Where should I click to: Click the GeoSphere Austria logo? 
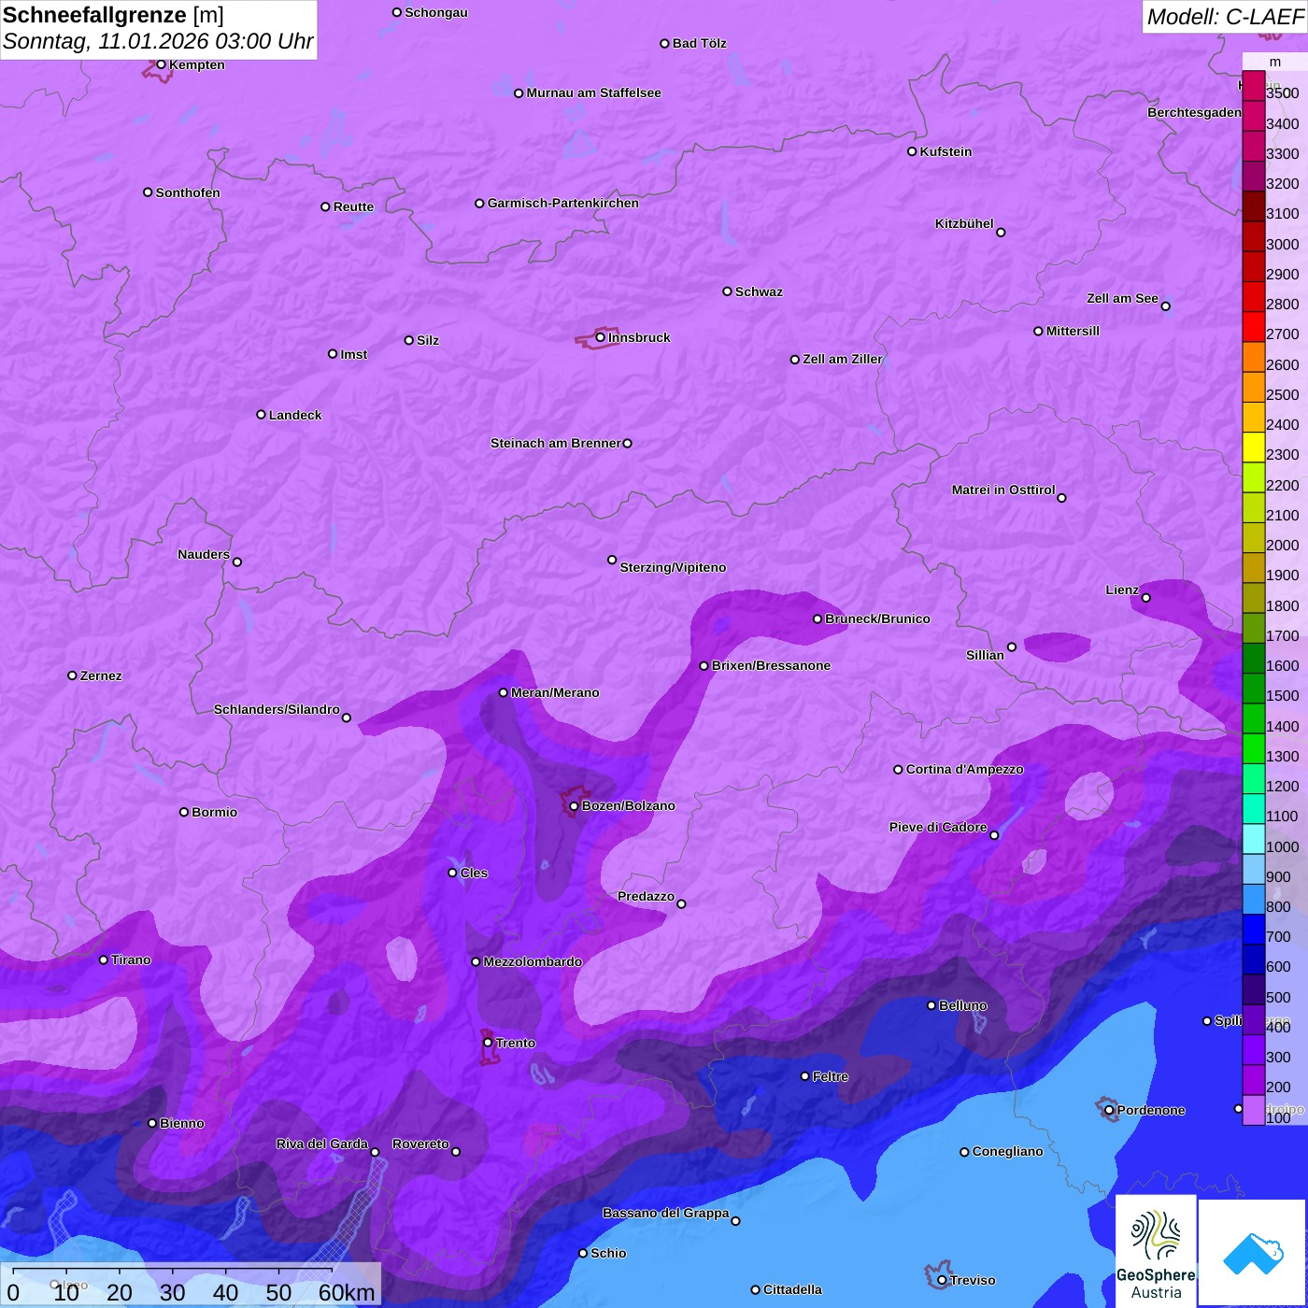pyautogui.click(x=1156, y=1252)
